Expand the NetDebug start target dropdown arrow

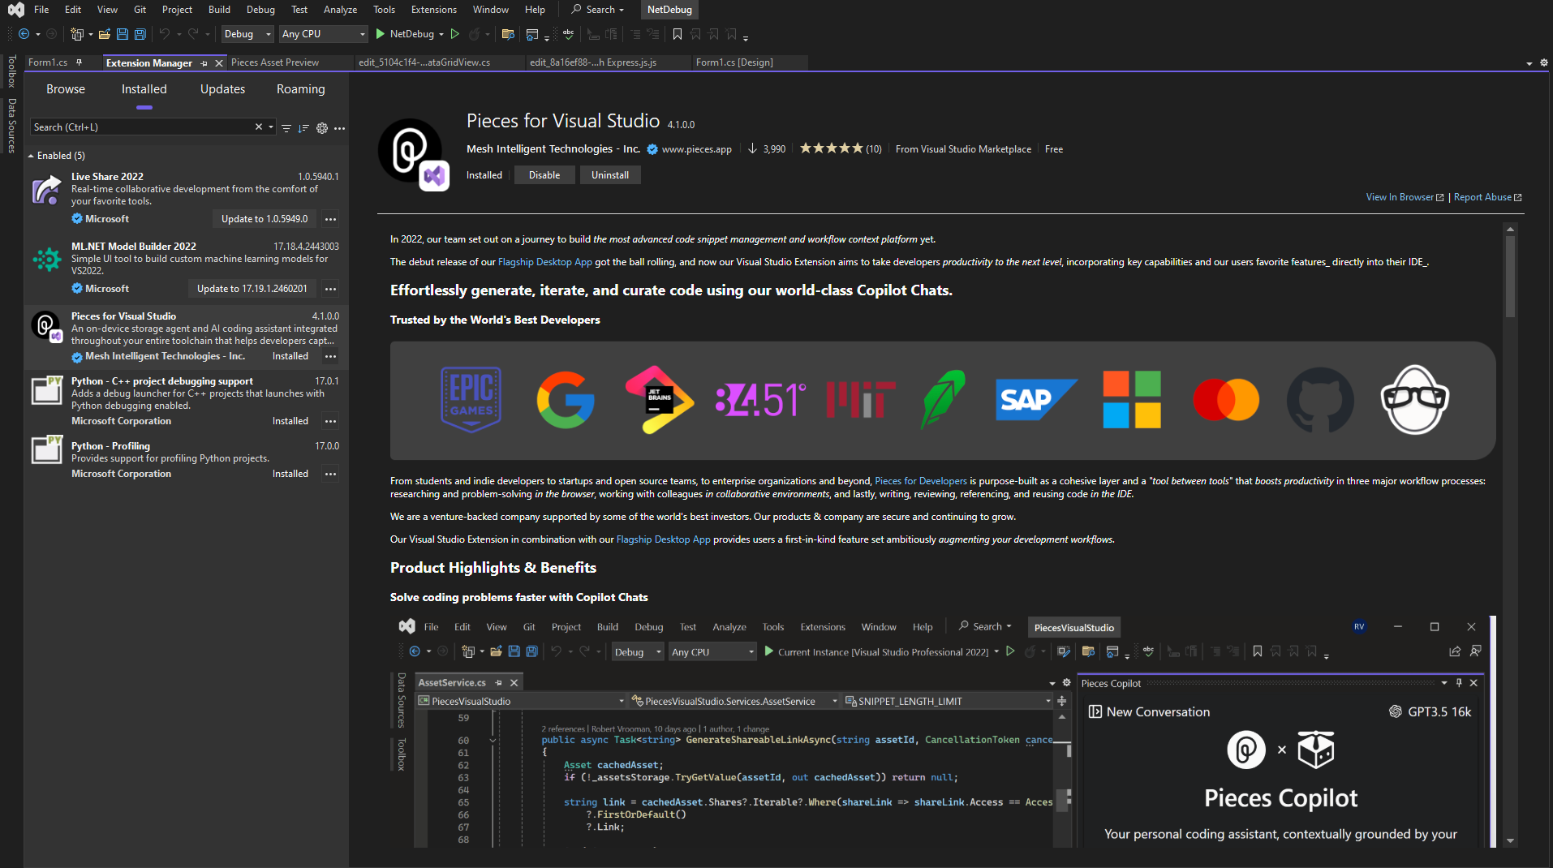coord(441,34)
